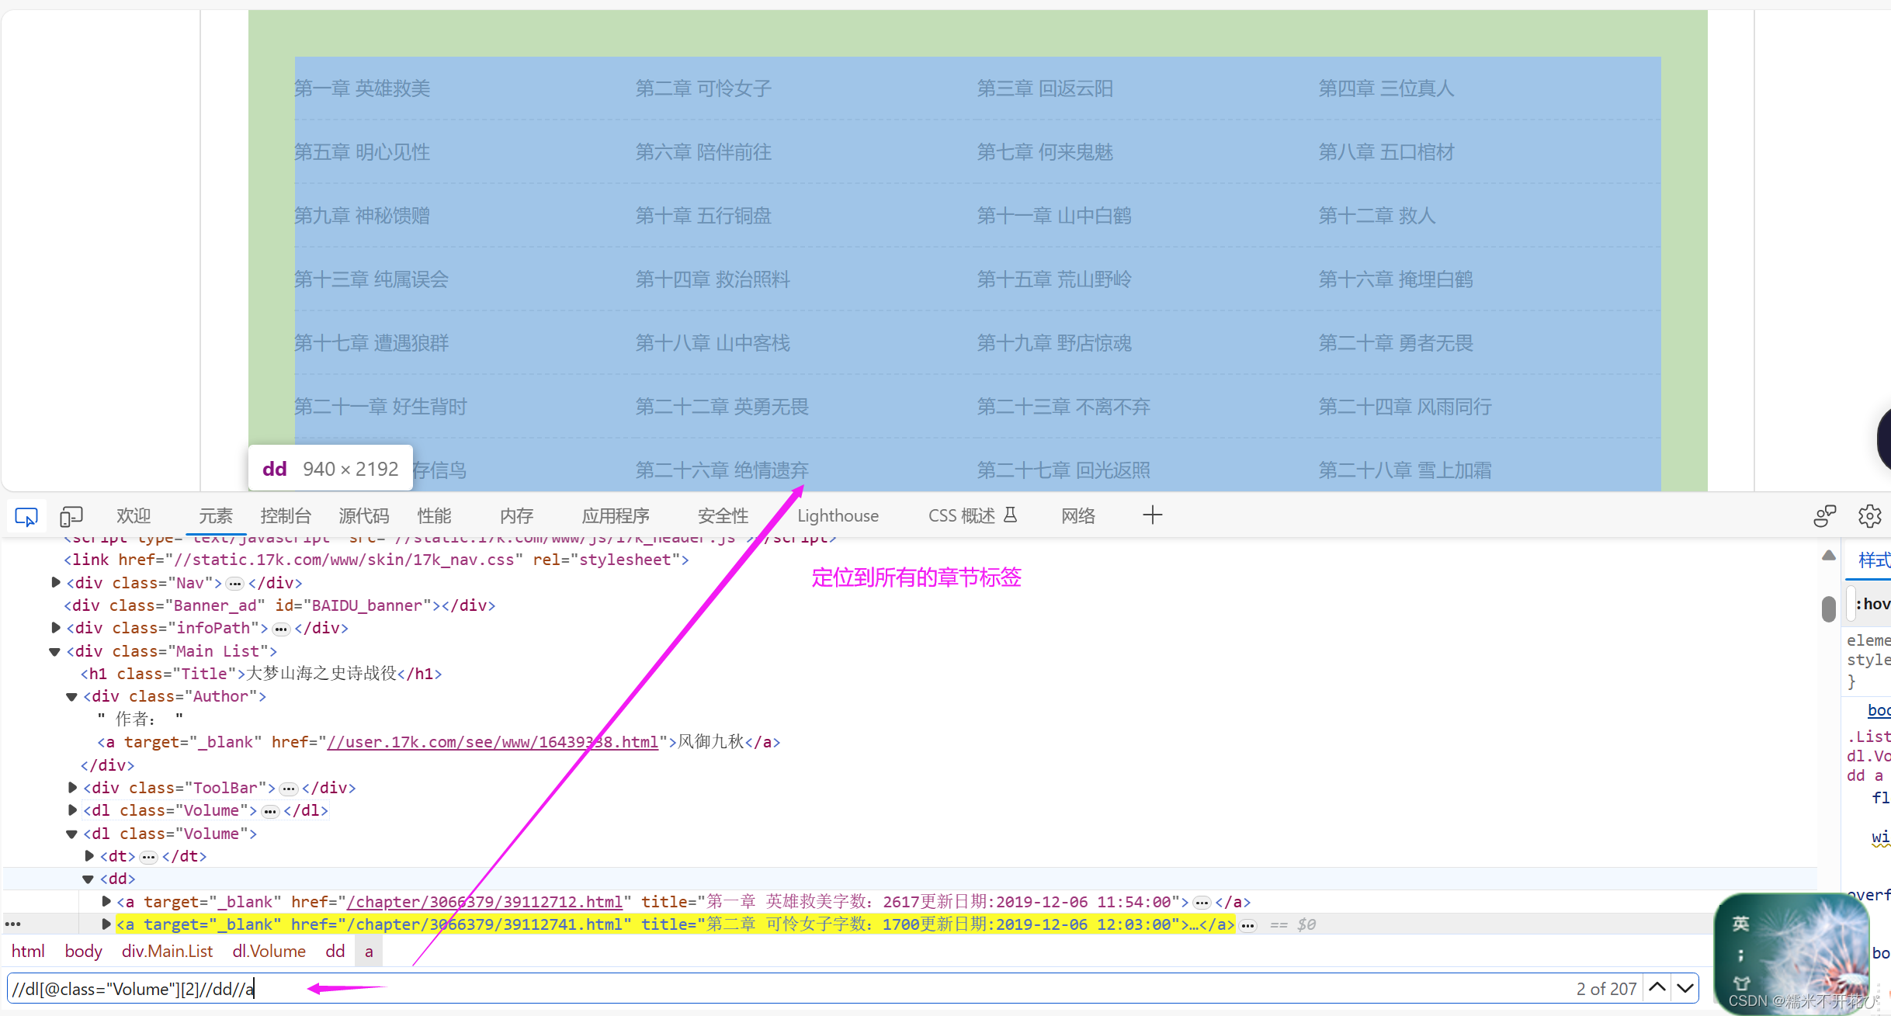
Task: Select the inspect element tool
Action: point(26,516)
